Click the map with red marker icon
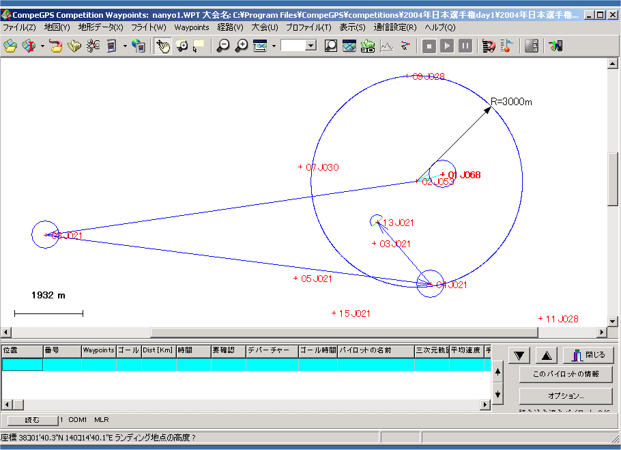Screen dimensions: 621x450 point(29,46)
